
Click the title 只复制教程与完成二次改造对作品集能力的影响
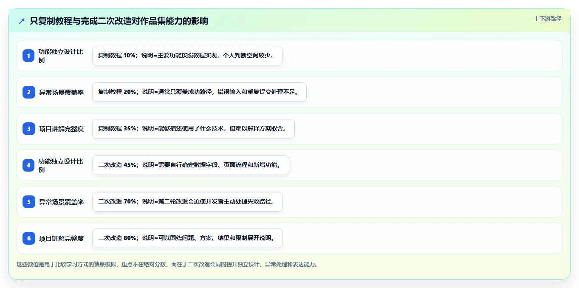coord(119,21)
